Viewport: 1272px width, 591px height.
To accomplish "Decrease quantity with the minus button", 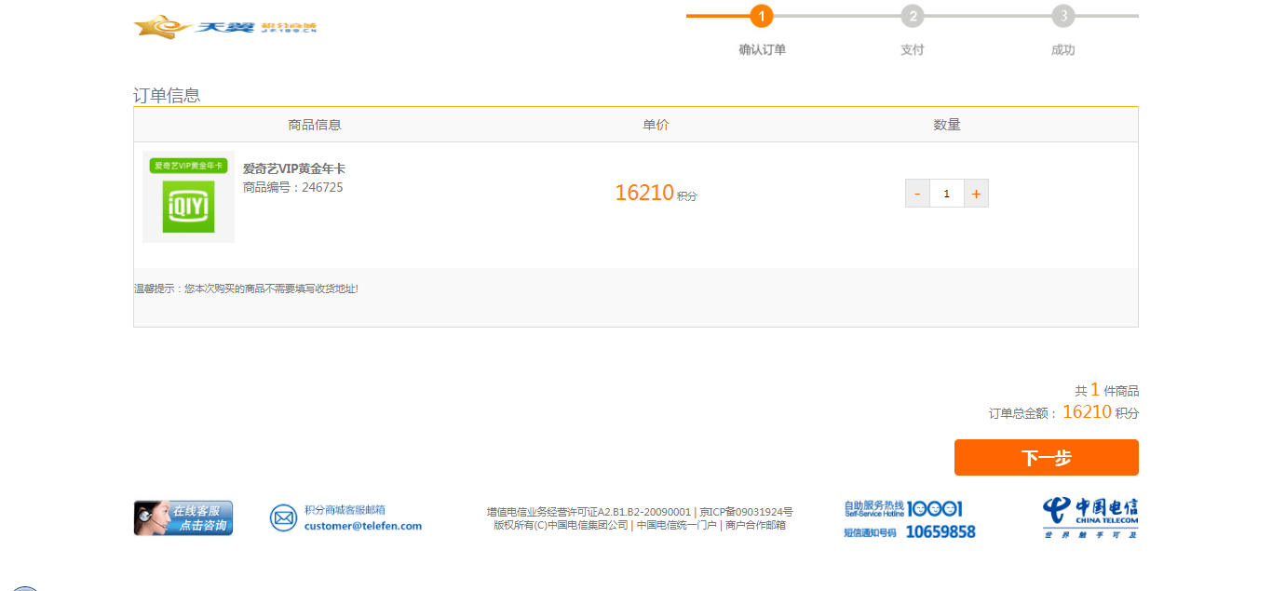I will (917, 194).
